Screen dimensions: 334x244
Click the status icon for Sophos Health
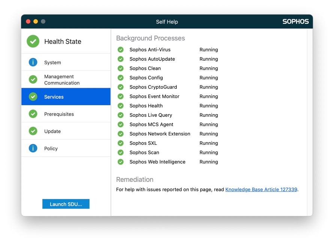[121, 106]
